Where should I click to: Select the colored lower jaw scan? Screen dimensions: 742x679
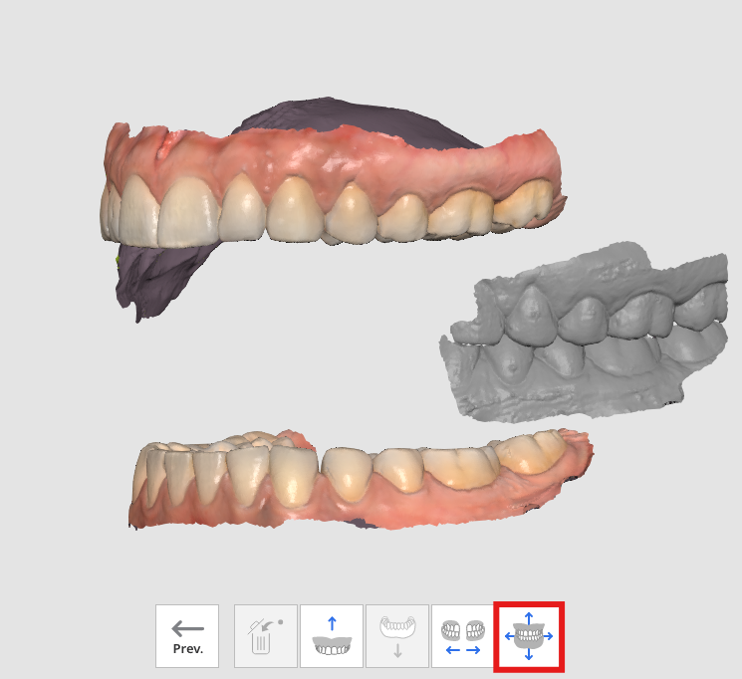(360, 480)
